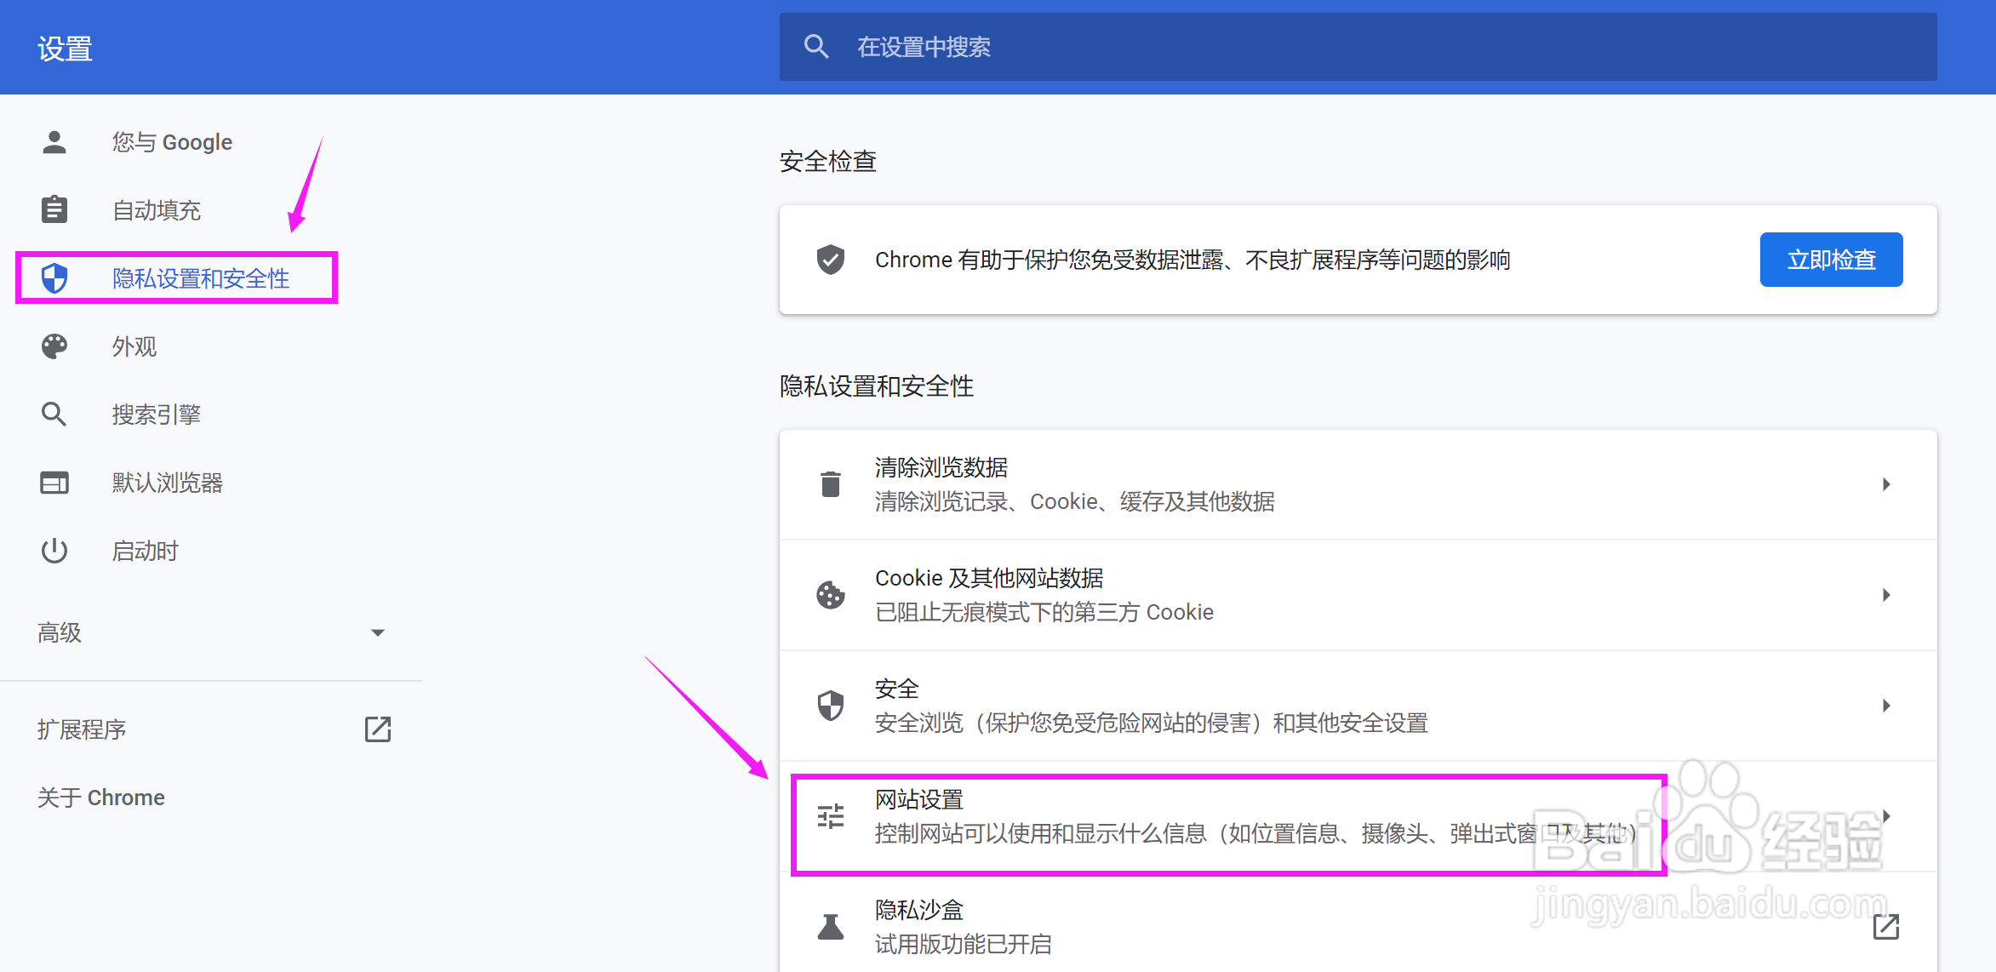
Task: Click the magnifier icon beside 搜索引擎
Action: [x=54, y=415]
